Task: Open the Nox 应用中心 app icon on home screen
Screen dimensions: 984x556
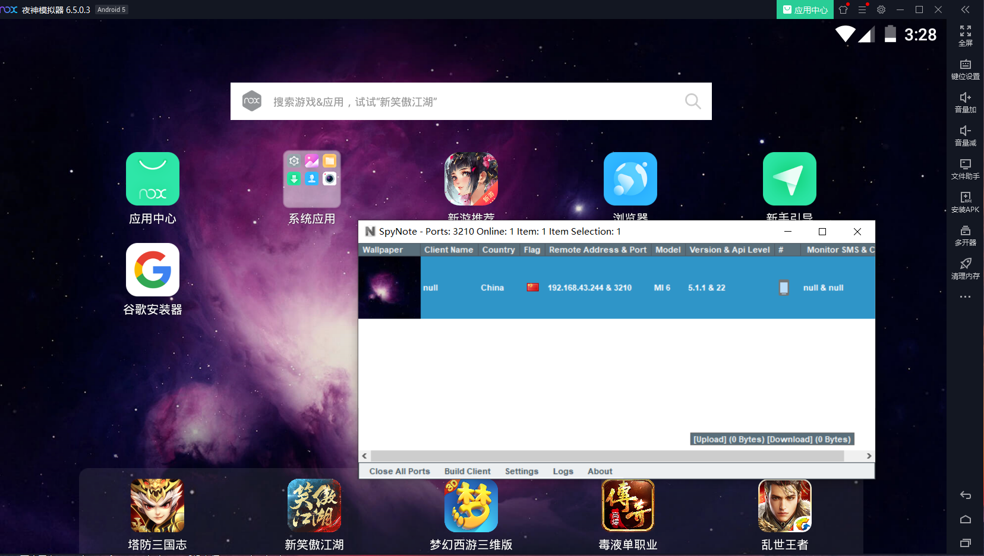Action: 153,179
